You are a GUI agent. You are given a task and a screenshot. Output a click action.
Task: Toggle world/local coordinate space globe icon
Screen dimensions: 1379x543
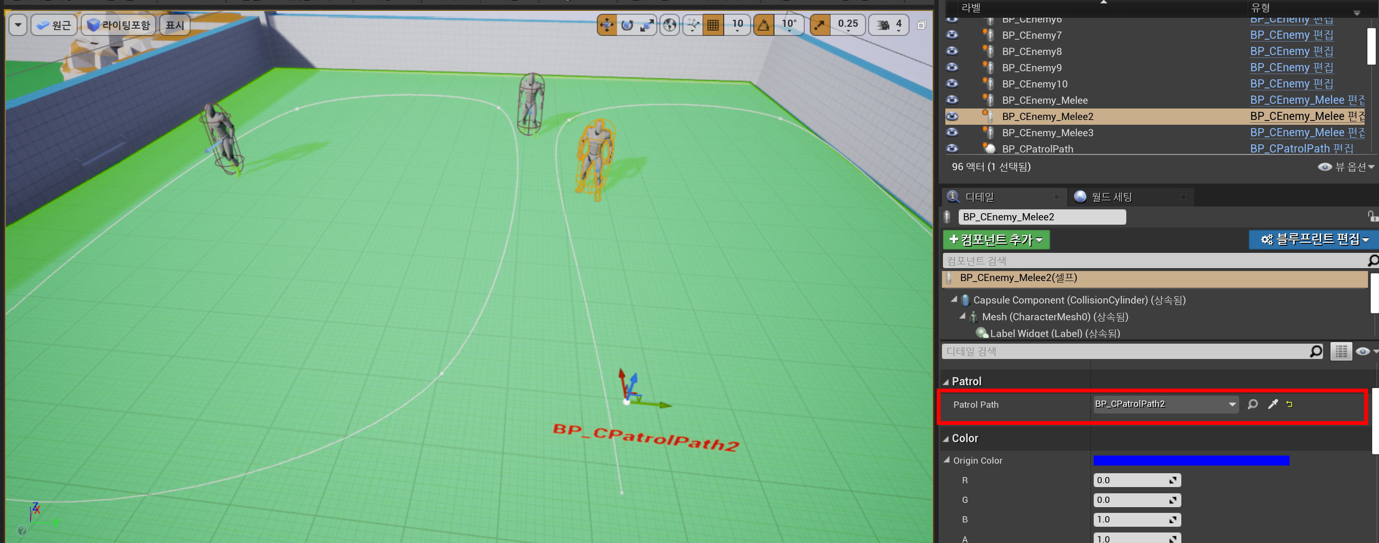point(669,24)
